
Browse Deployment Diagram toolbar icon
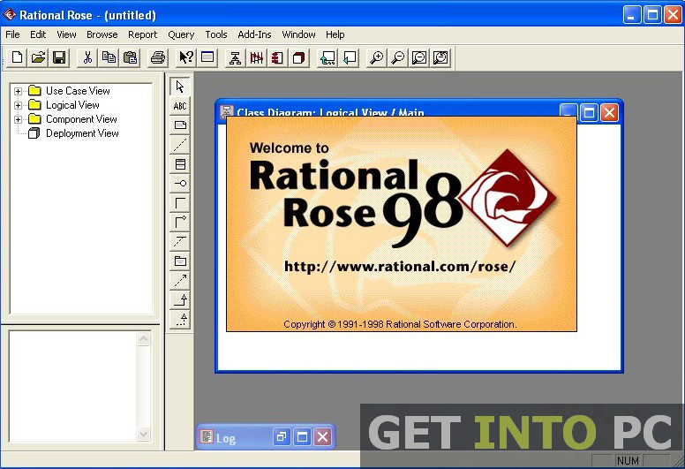point(299,57)
